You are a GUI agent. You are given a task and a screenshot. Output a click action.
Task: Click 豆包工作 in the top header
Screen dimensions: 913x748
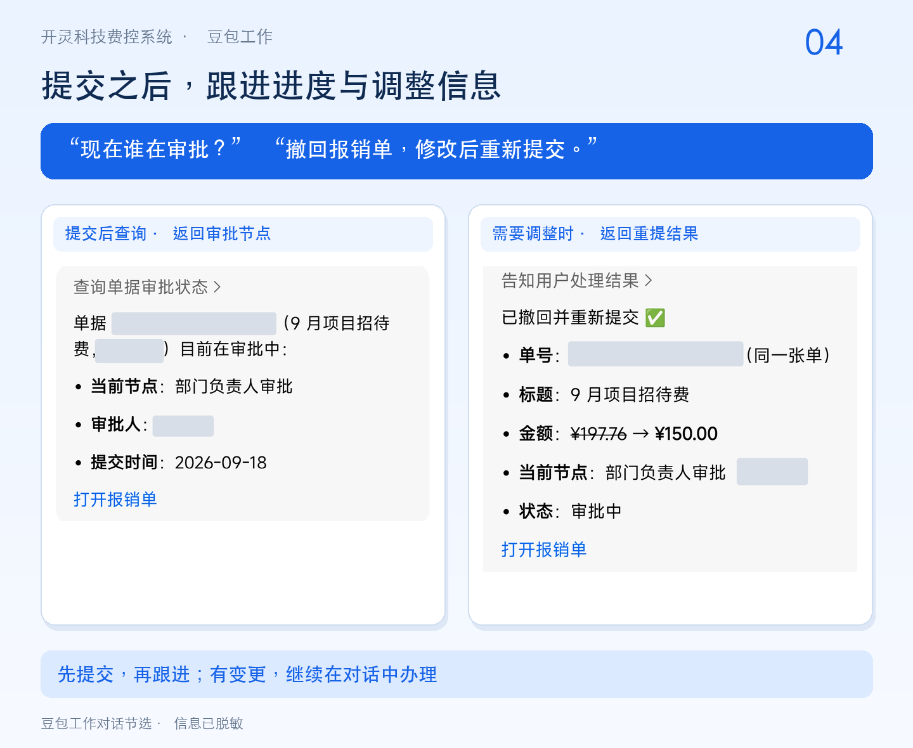tap(240, 37)
